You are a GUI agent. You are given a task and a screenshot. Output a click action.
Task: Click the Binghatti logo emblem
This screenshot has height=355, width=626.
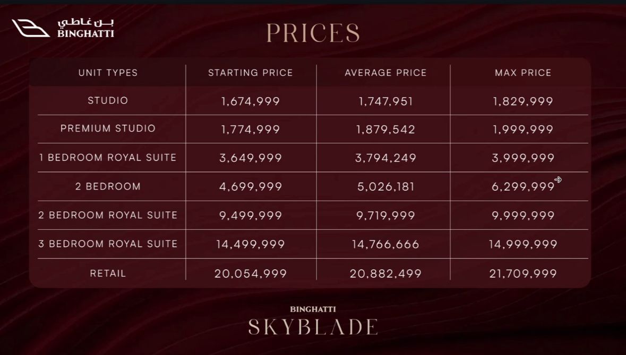pos(31,28)
